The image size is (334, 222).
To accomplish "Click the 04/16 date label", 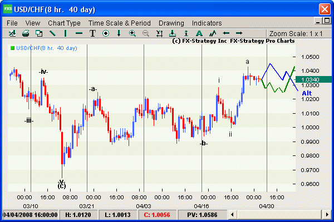I will [202, 206].
